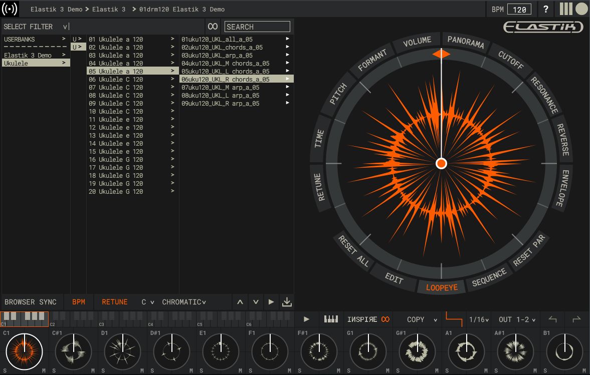
Task: Select the LOOPEYE wheel tab
Action: pos(442,287)
